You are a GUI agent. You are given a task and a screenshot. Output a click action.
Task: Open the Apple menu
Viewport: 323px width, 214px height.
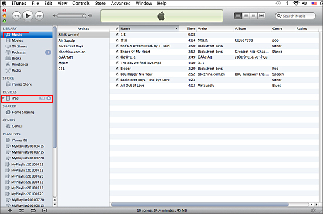pyautogui.click(x=4, y=3)
